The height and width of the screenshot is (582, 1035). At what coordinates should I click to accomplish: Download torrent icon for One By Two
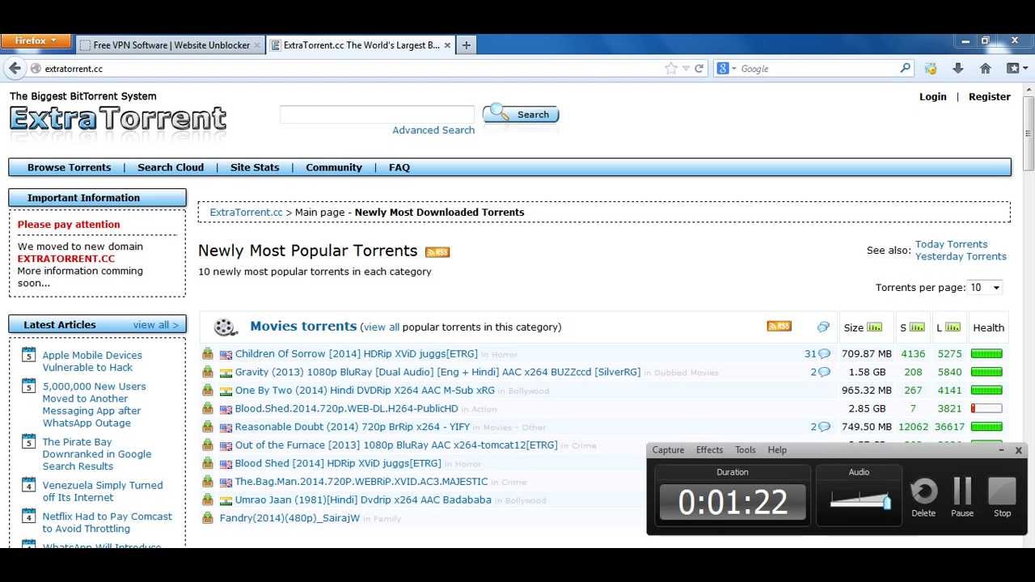point(208,390)
